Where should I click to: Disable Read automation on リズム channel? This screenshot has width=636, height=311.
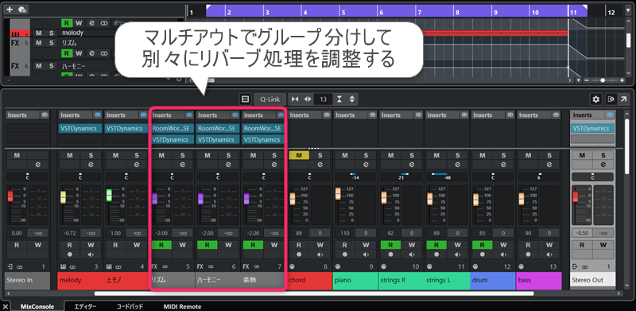click(161, 245)
